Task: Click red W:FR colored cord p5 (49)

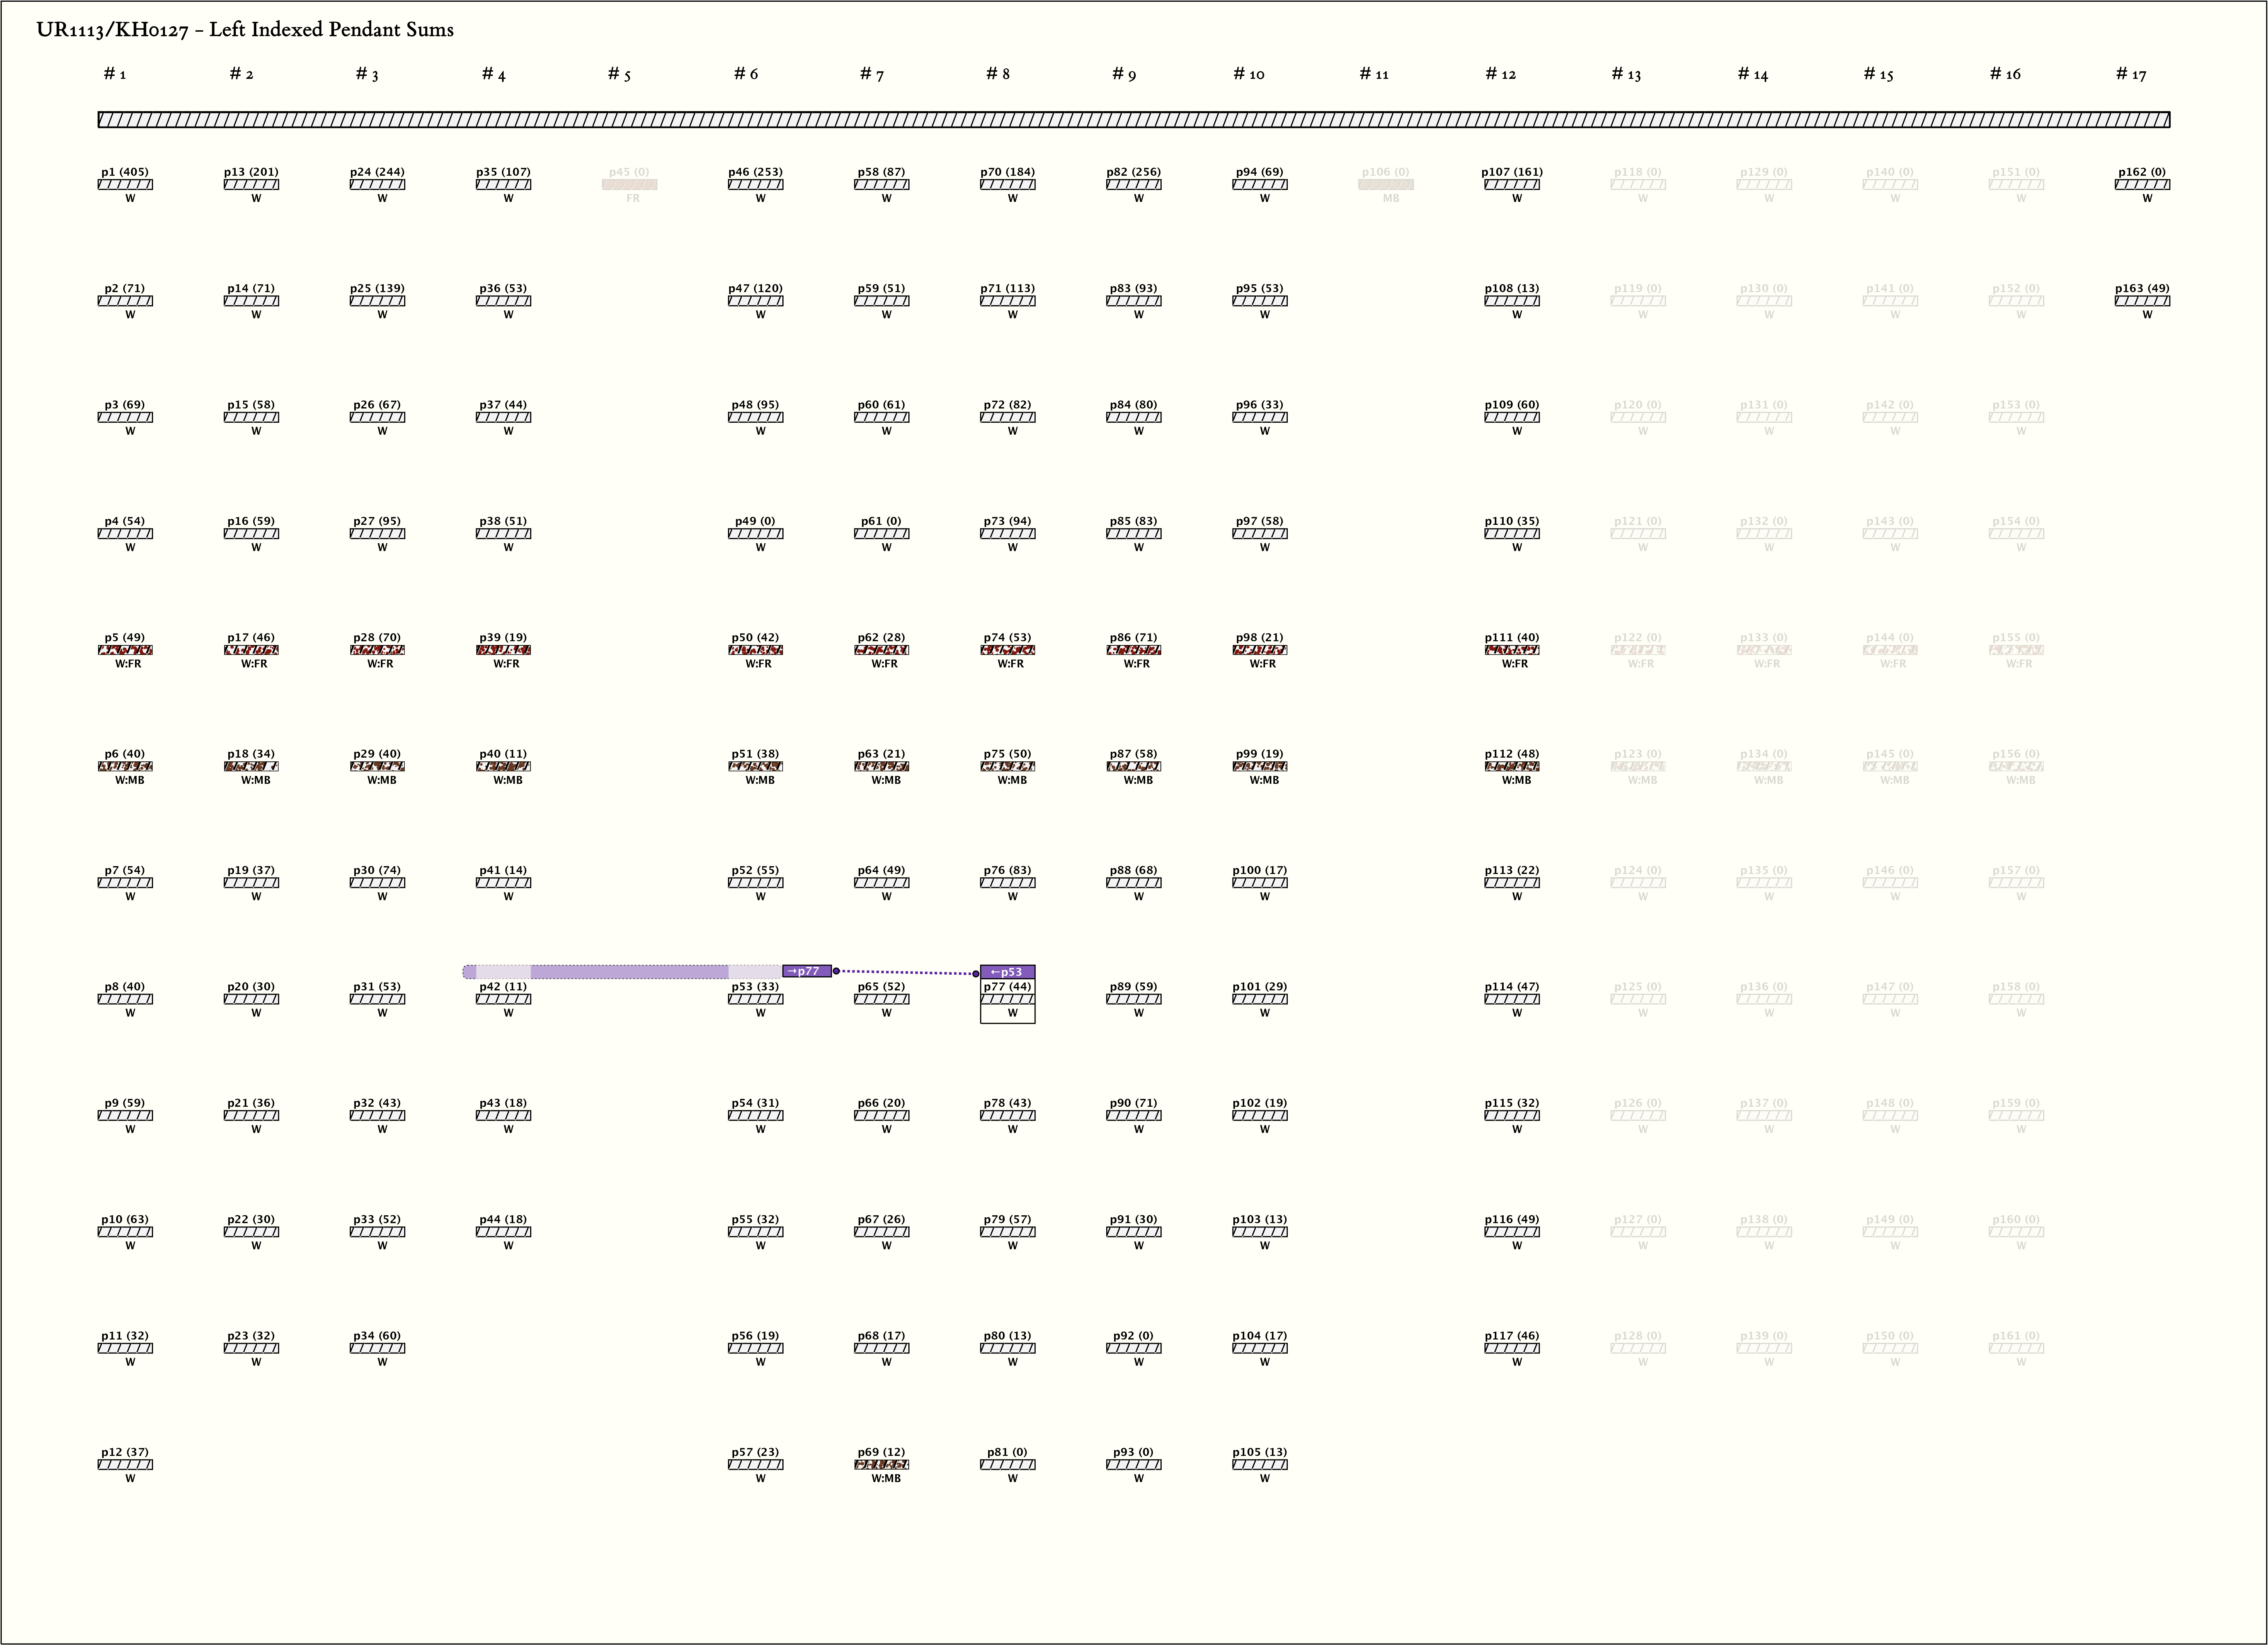Action: [125, 650]
